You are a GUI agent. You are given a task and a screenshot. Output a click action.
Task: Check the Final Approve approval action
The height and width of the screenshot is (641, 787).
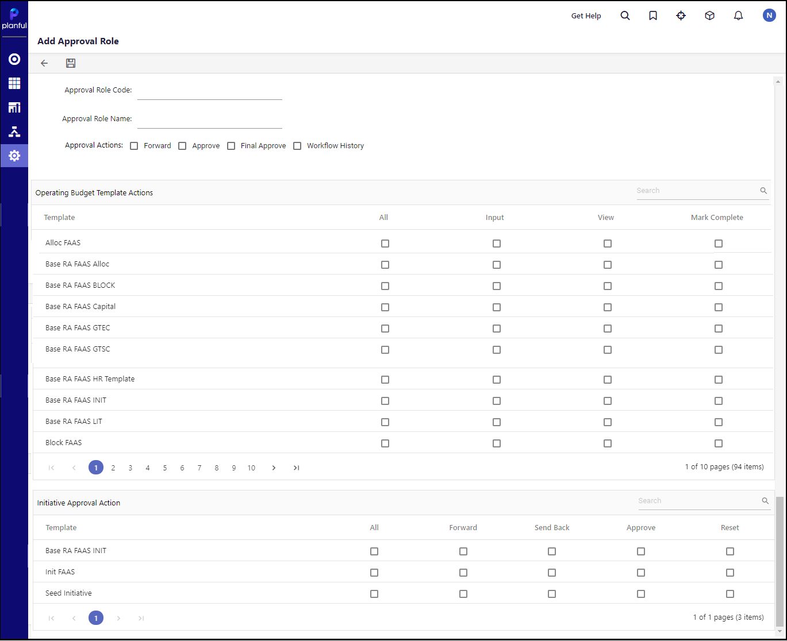(x=231, y=146)
